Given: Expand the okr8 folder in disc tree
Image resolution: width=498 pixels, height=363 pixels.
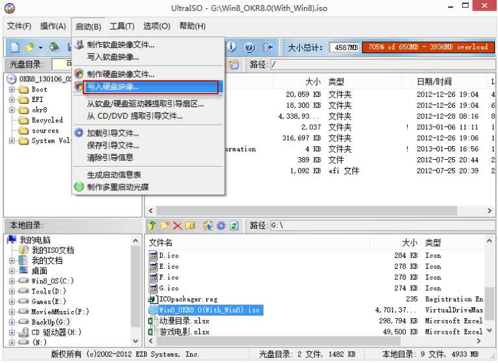Looking at the screenshot, I should 12,110.
